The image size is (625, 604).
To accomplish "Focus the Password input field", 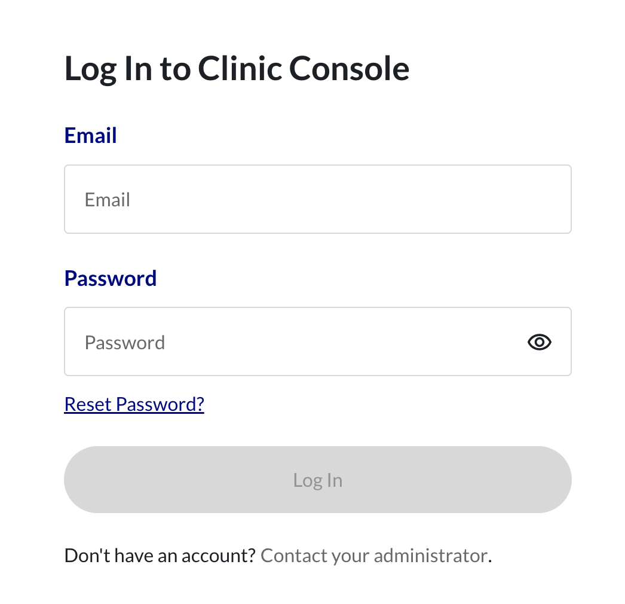I will click(293, 342).
